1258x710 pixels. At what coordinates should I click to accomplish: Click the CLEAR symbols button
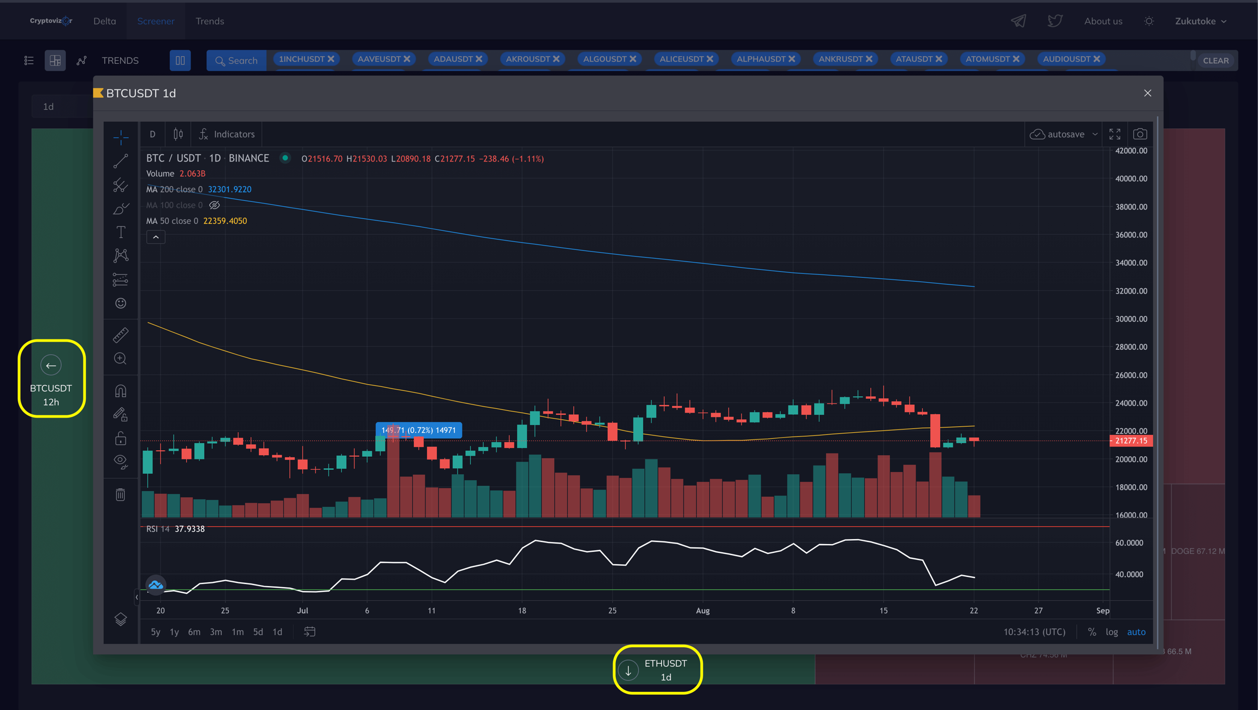(x=1215, y=61)
